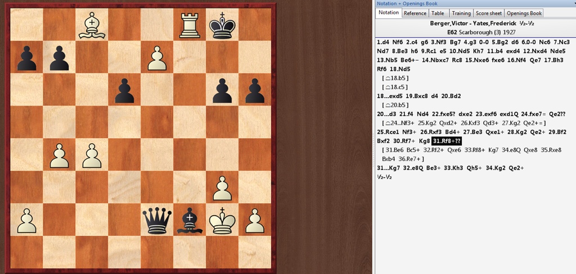Screen dimensions: 576x274
Task: Switch to the Reference tab
Action: (x=415, y=13)
